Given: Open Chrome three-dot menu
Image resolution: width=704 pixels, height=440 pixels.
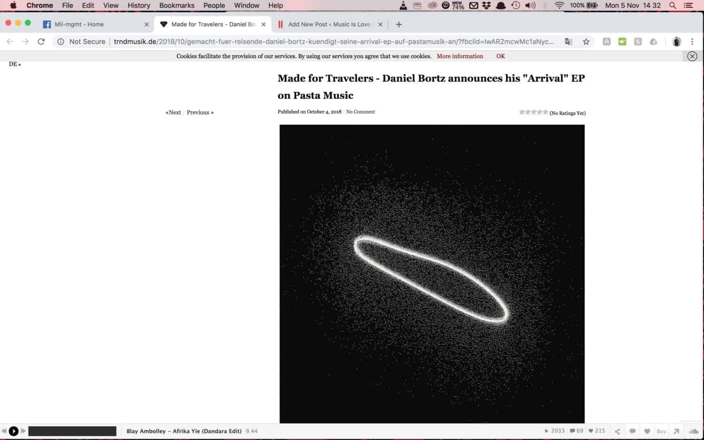Looking at the screenshot, I should tap(692, 42).
